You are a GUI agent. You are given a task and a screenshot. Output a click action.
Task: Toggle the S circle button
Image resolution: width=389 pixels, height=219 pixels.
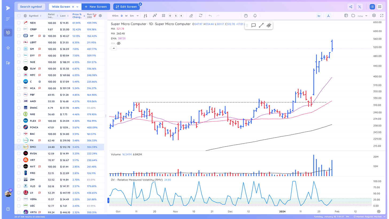pos(176,16)
